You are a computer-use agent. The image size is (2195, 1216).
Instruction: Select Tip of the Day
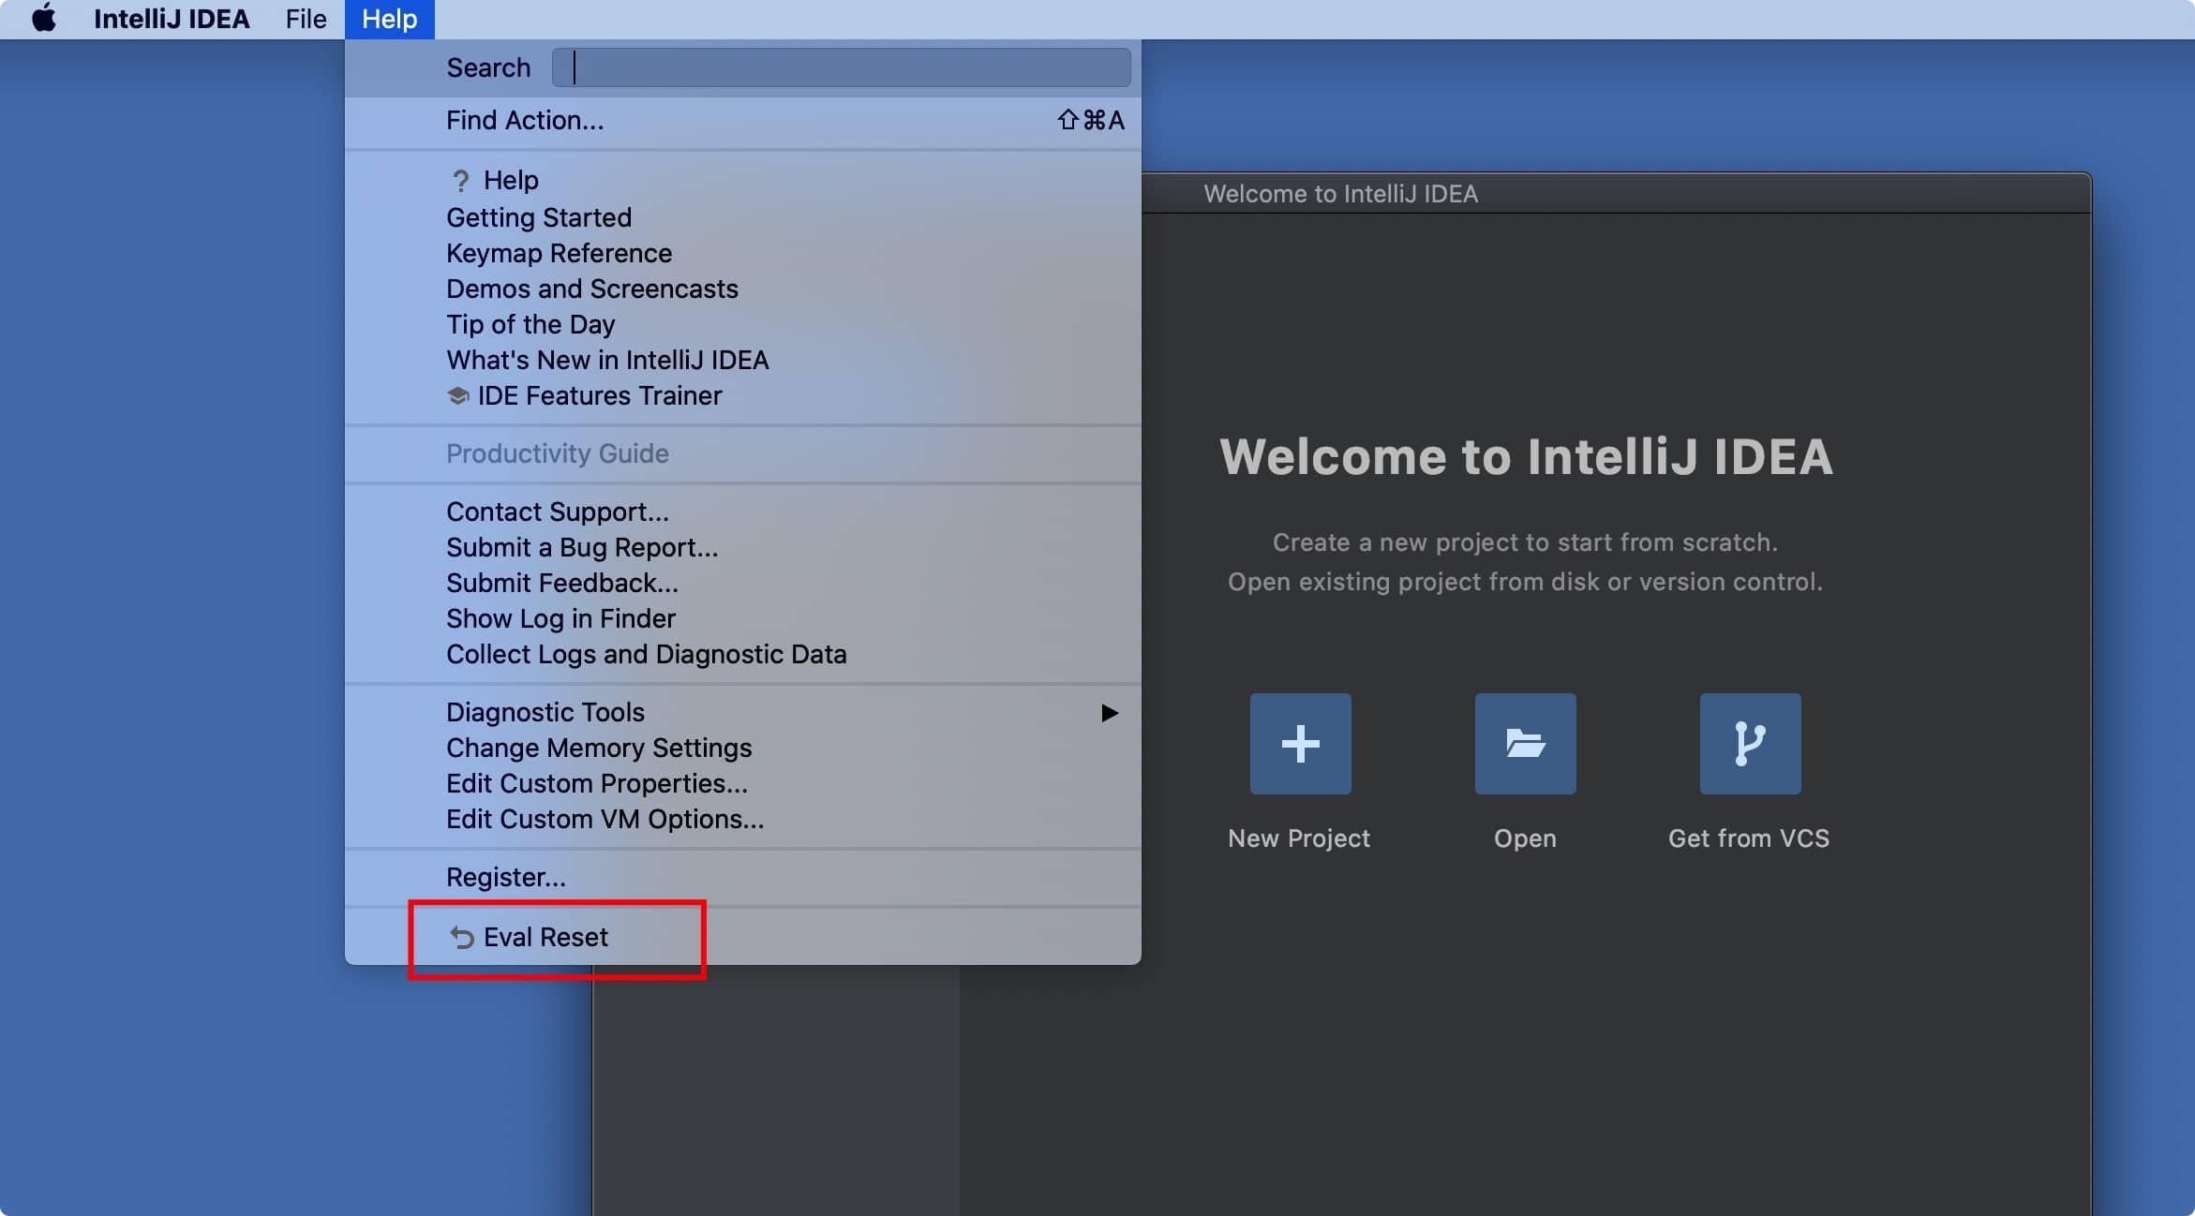tap(530, 324)
